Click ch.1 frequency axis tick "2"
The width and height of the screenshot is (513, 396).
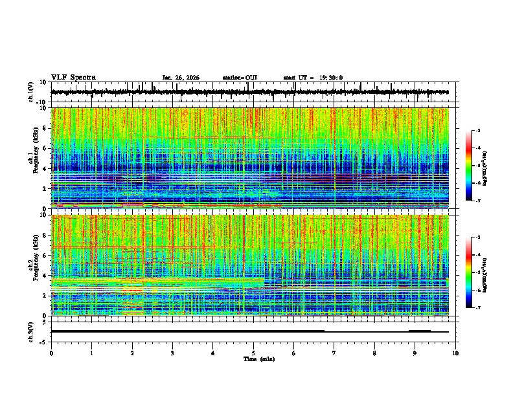pyautogui.click(x=45, y=189)
